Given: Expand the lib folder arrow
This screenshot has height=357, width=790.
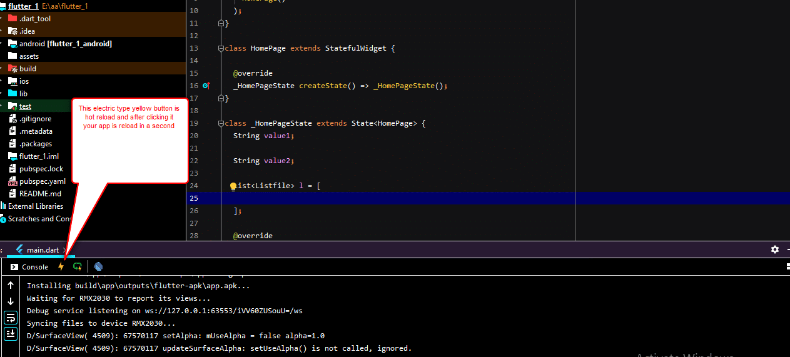Looking at the screenshot, I should (2, 94).
